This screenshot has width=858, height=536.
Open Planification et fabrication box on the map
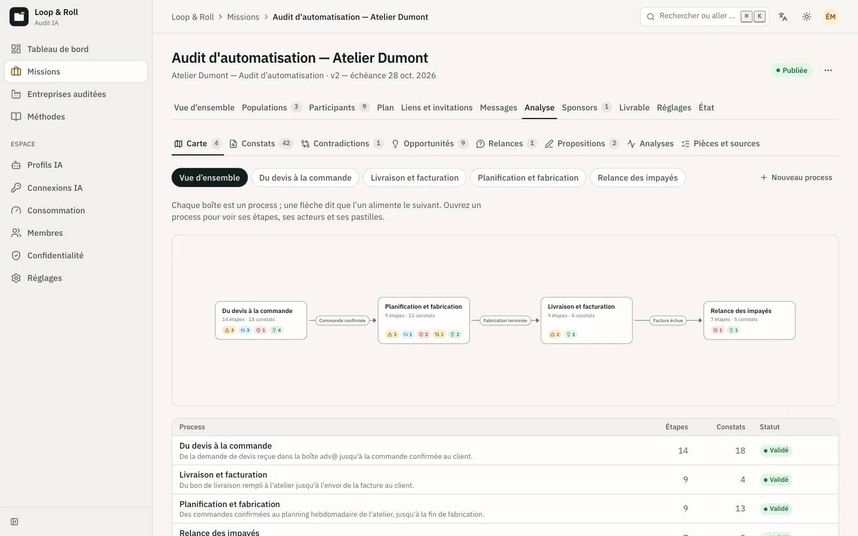pos(424,321)
